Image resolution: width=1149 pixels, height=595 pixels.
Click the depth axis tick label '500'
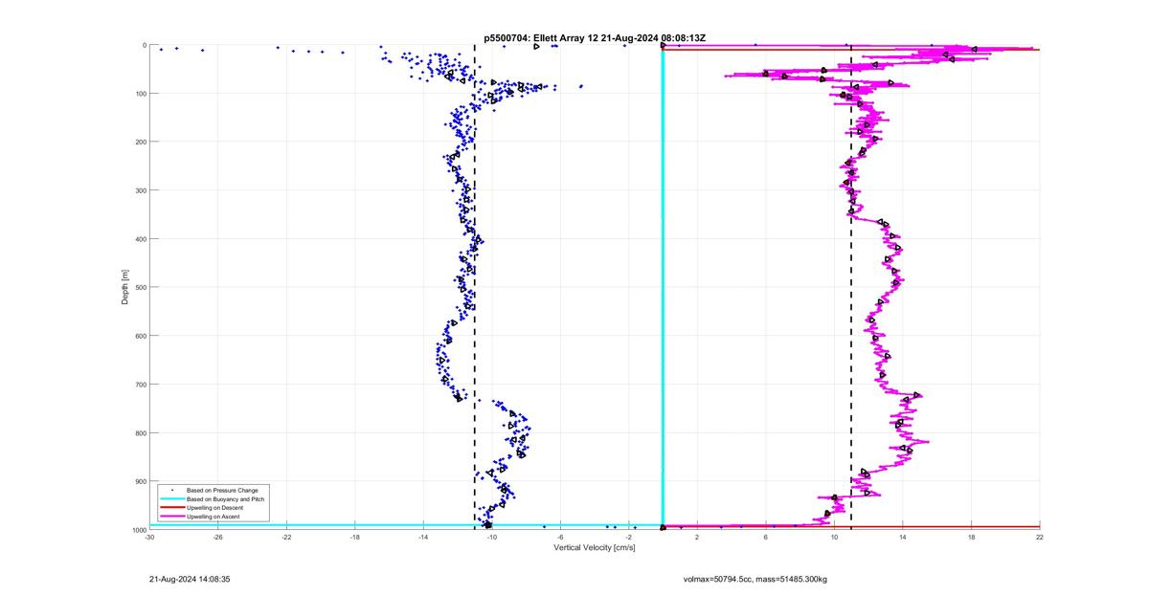pyautogui.click(x=140, y=287)
